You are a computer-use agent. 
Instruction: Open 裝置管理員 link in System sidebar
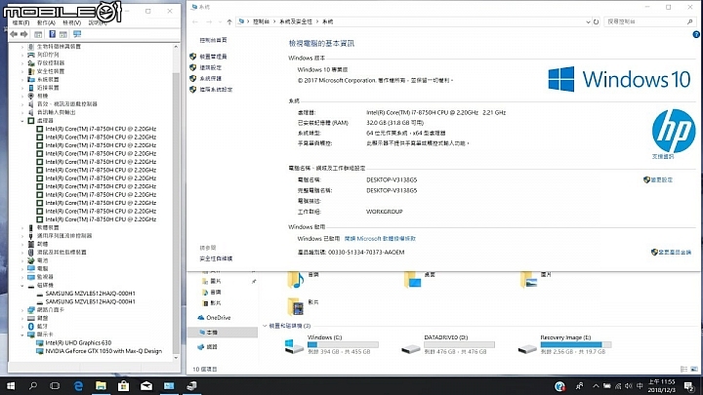(213, 57)
